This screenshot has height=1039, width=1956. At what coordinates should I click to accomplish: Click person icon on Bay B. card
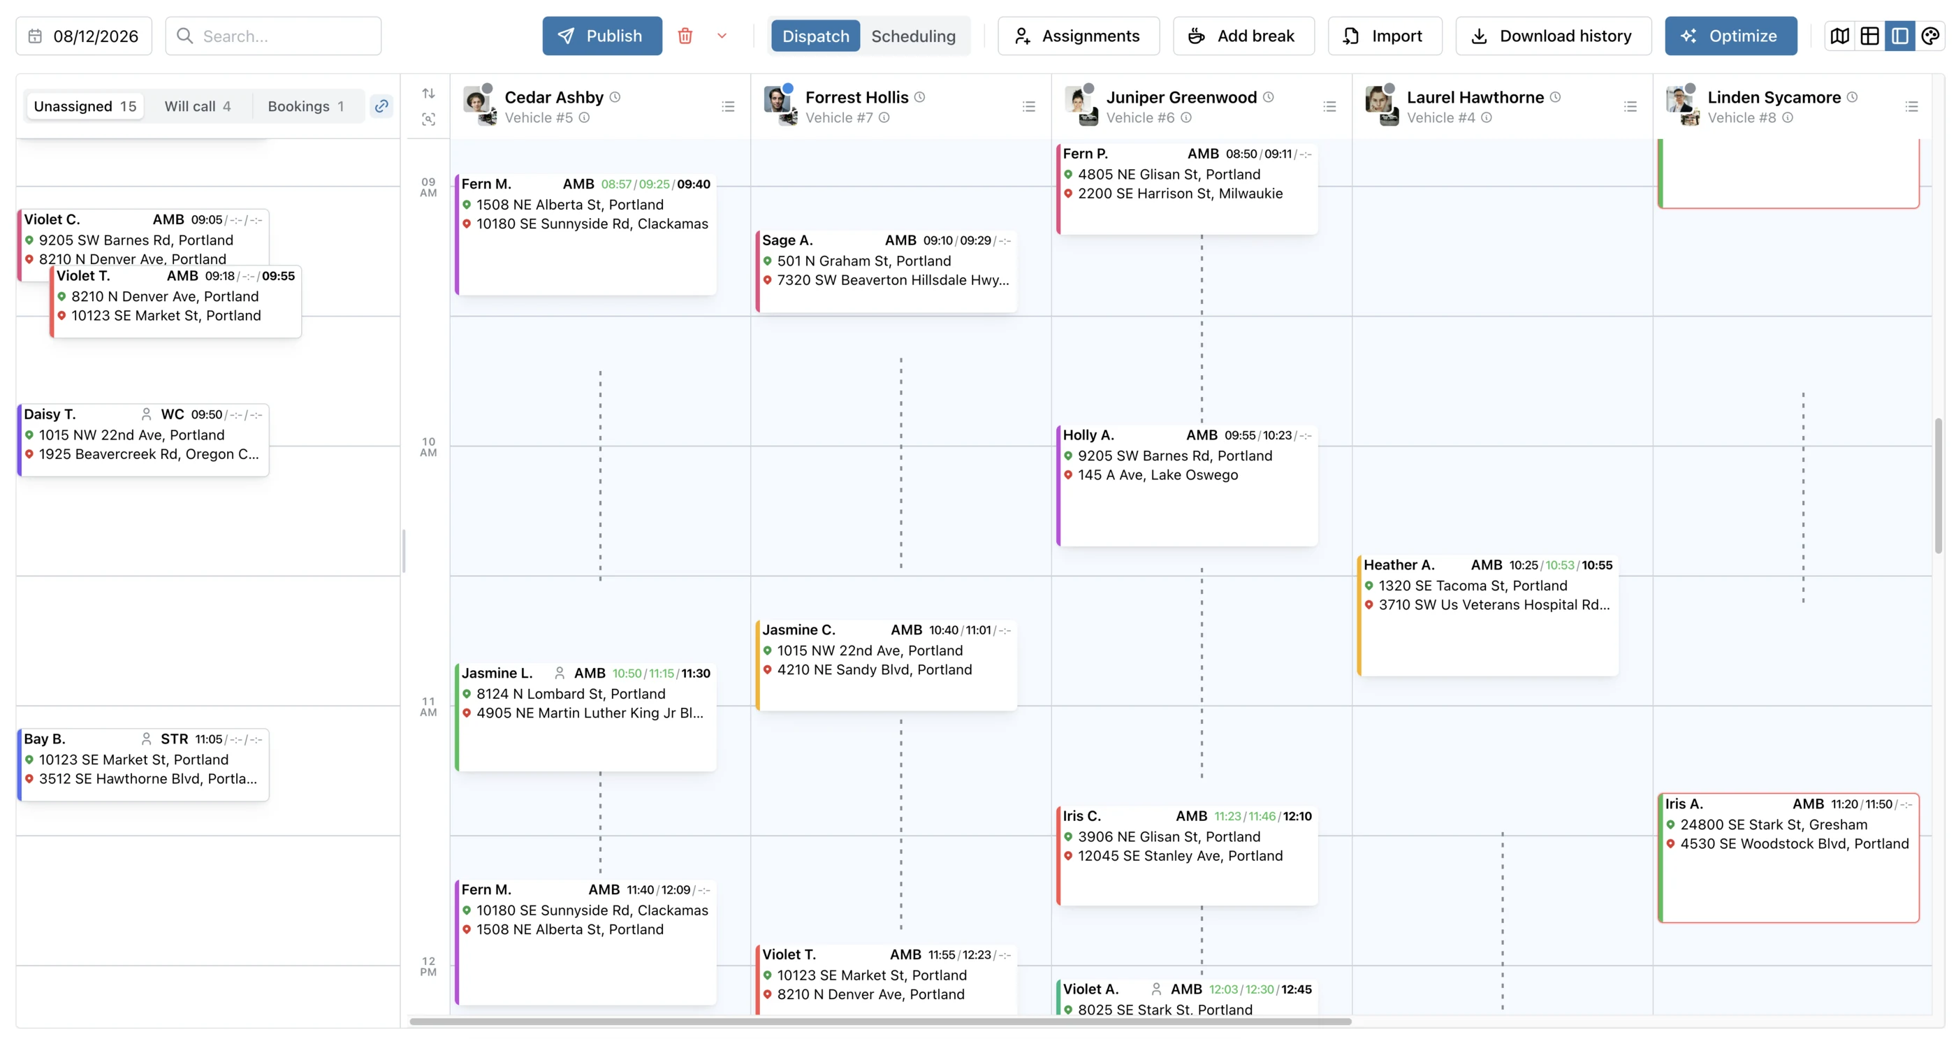click(x=146, y=739)
